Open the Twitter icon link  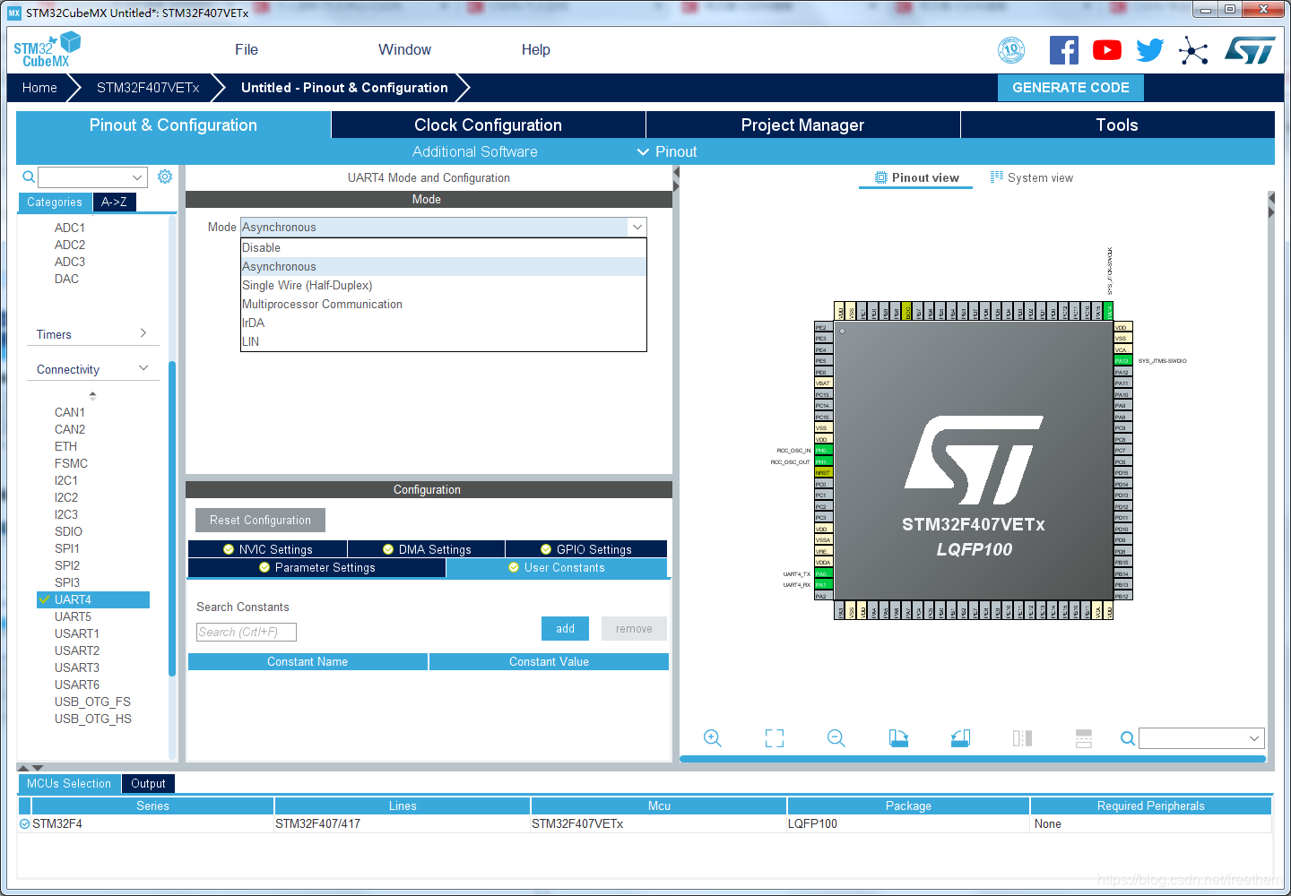[1149, 50]
